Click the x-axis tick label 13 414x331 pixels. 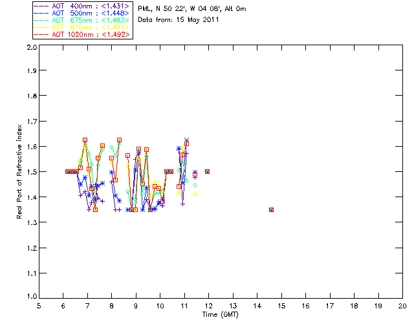[x=233, y=306]
